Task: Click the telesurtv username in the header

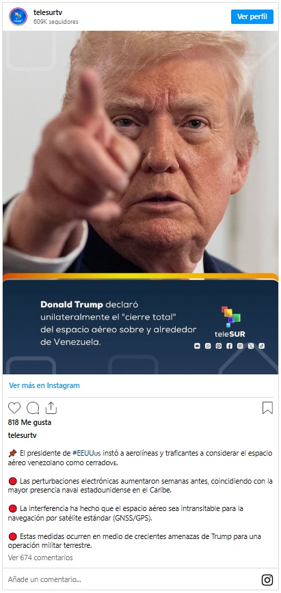Action: point(48,12)
